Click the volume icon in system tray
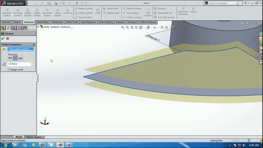Image resolution: width=263 pixels, height=148 pixels. (244, 145)
